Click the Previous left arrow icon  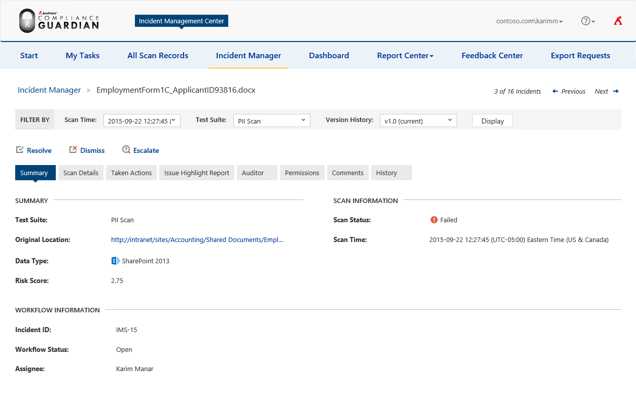pyautogui.click(x=555, y=91)
